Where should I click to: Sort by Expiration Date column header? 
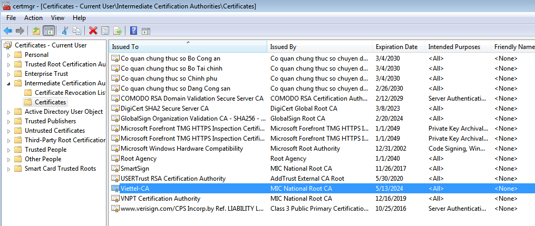coord(399,47)
